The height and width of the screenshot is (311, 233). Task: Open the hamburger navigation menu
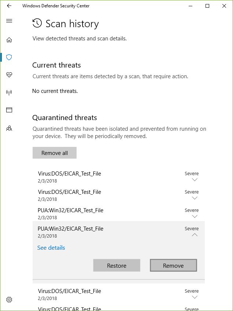(x=9, y=21)
